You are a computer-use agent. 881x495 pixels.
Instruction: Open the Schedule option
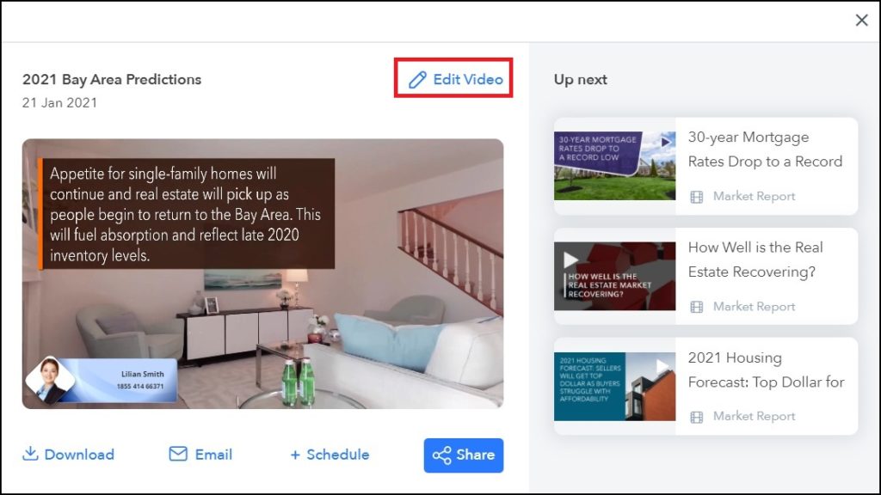coord(330,455)
